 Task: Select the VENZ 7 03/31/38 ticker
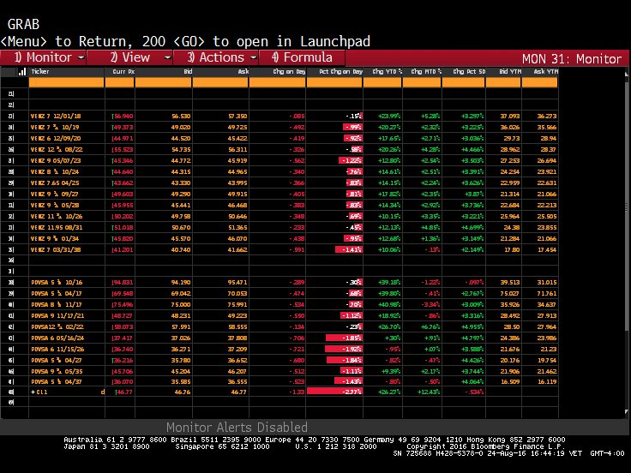coord(56,249)
